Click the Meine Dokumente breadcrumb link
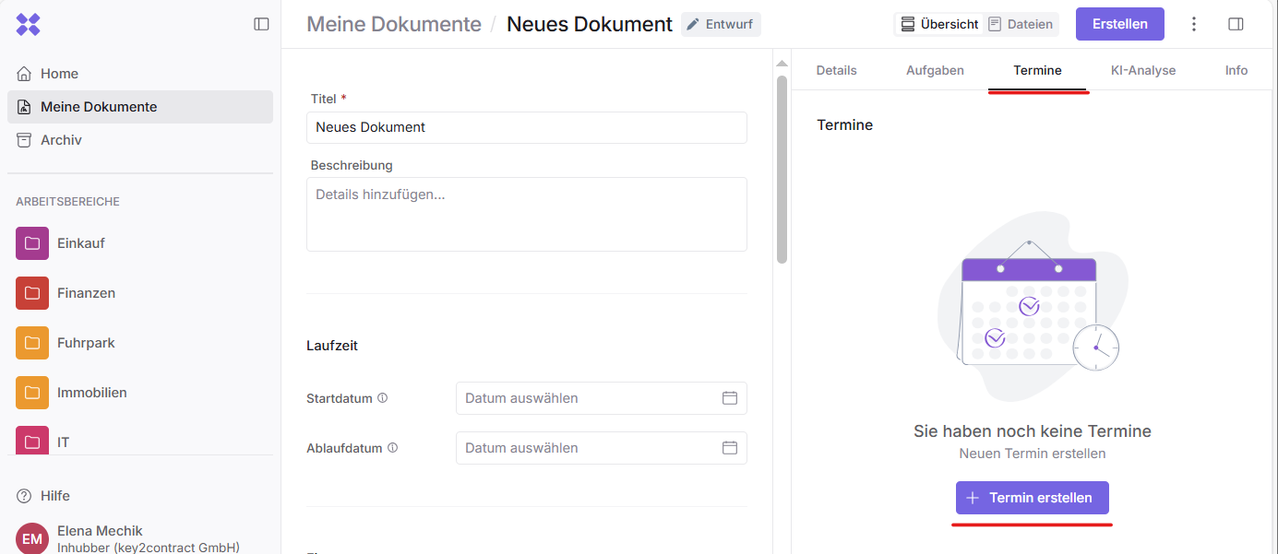 [394, 24]
